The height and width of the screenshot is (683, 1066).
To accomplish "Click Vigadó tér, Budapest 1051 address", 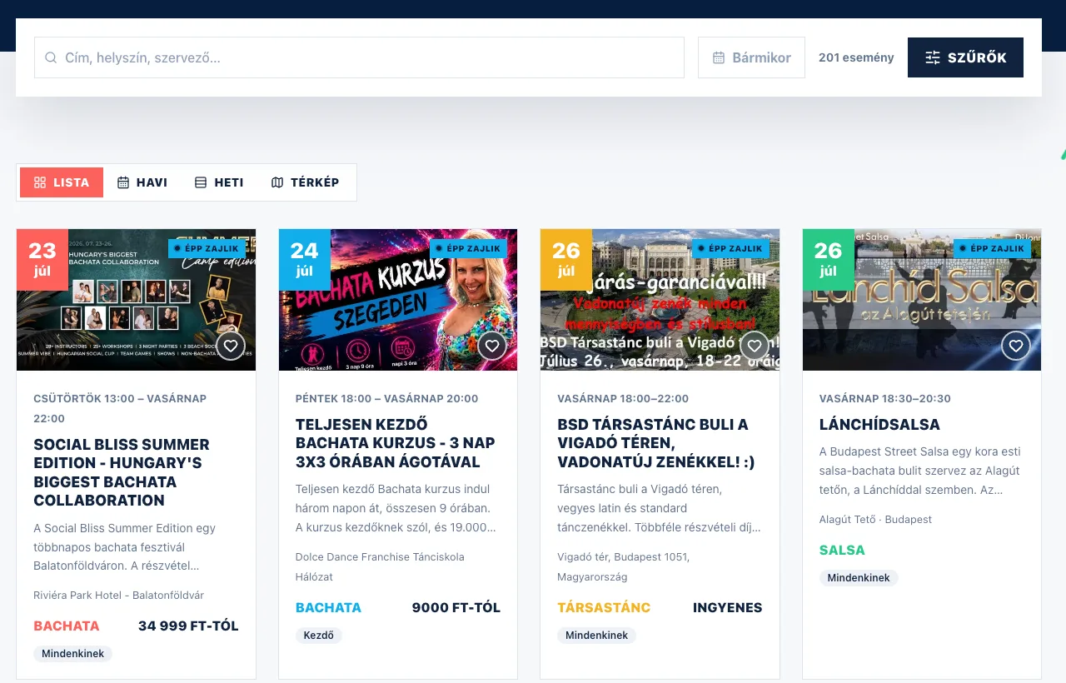I will point(624,566).
